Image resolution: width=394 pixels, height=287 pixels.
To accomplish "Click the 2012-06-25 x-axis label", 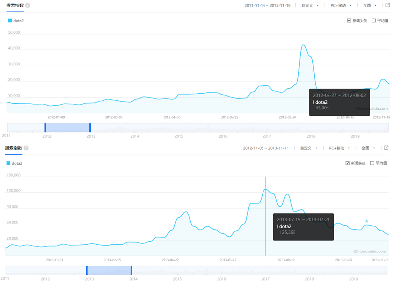I will point(230,117).
